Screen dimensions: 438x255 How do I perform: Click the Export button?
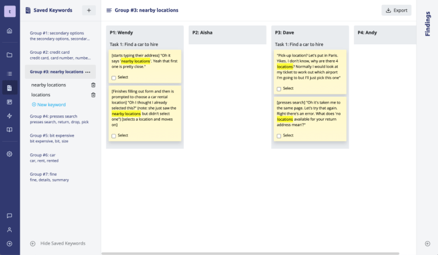[397, 10]
